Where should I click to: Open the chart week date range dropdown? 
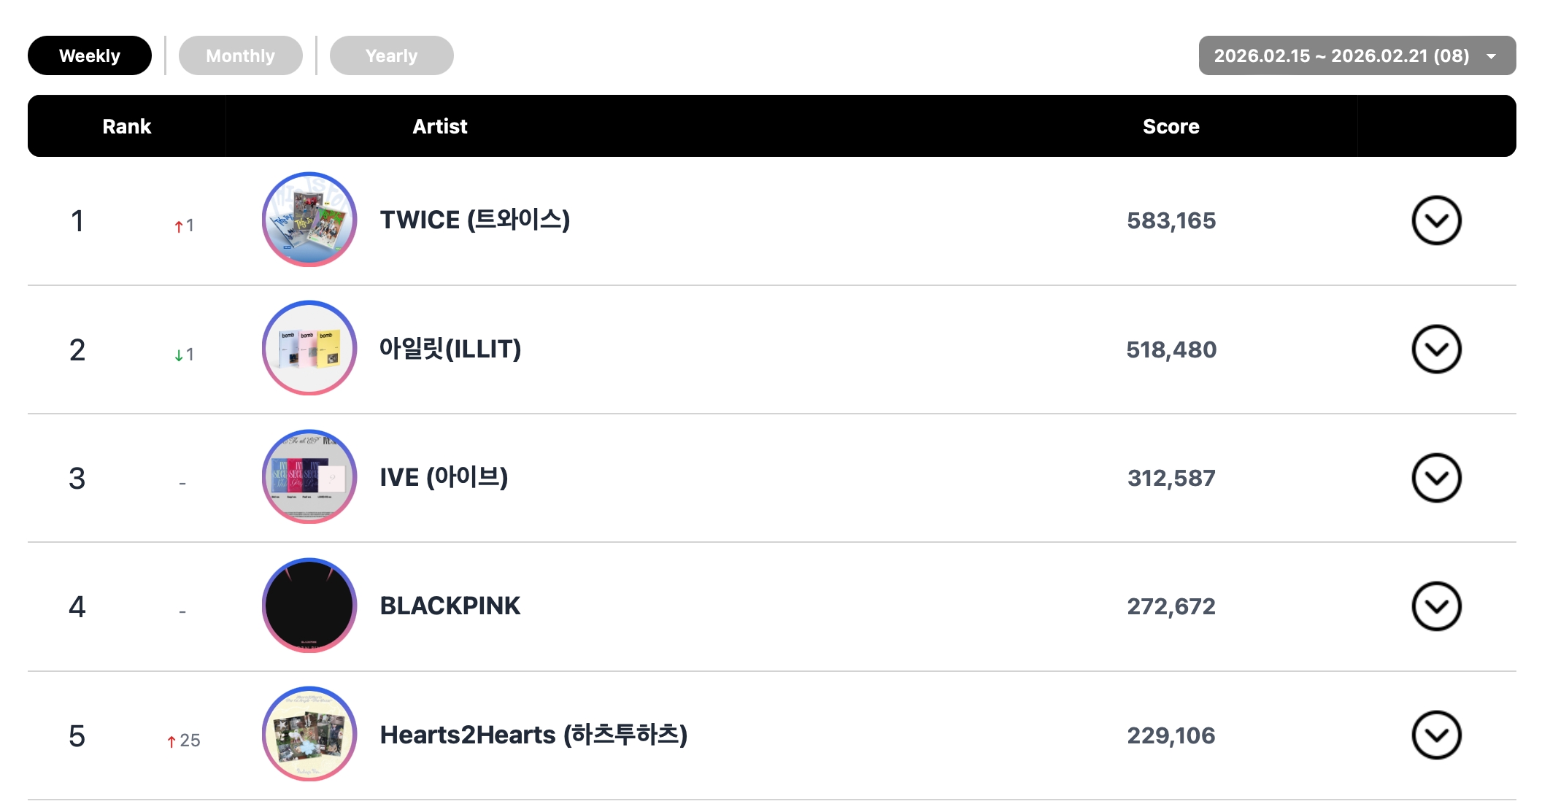[x=1357, y=55]
